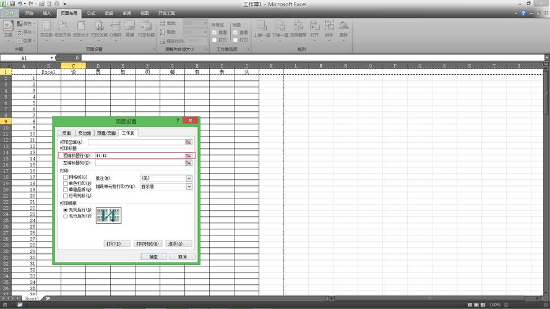Select the 先行后列 radio button

pyautogui.click(x=66, y=216)
